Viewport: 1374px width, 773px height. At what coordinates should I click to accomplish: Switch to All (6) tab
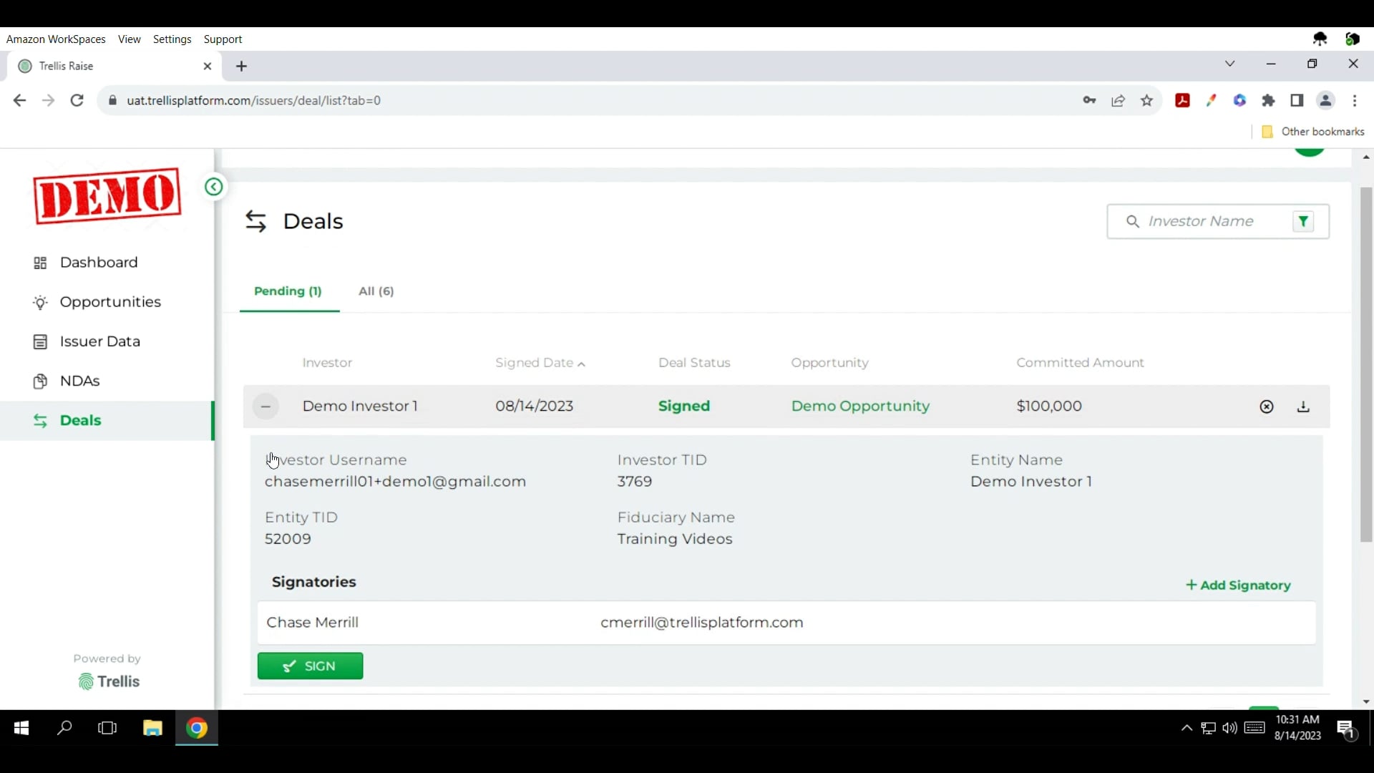pos(376,291)
